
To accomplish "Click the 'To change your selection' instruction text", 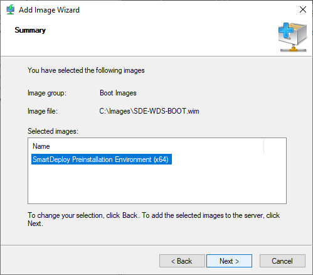I will click(154, 219).
